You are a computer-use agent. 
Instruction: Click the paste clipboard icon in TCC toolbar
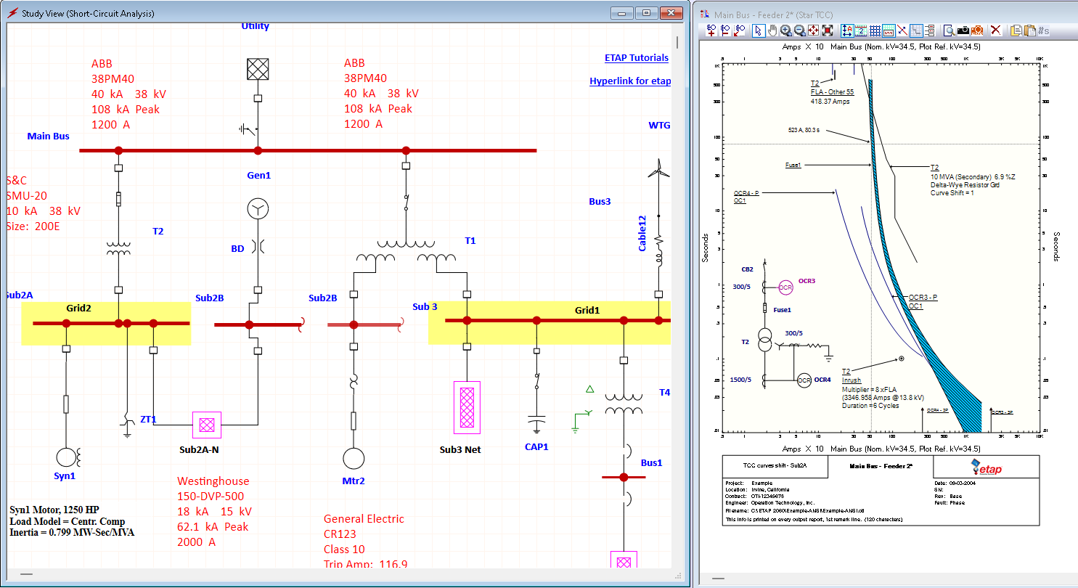coord(1029,30)
